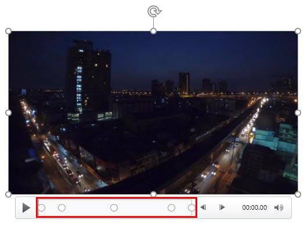
Task: Click the top-left corner sizing handle
Action: (x=8, y=31)
